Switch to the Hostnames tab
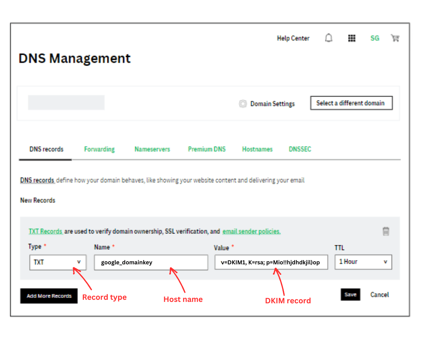 [x=257, y=149]
